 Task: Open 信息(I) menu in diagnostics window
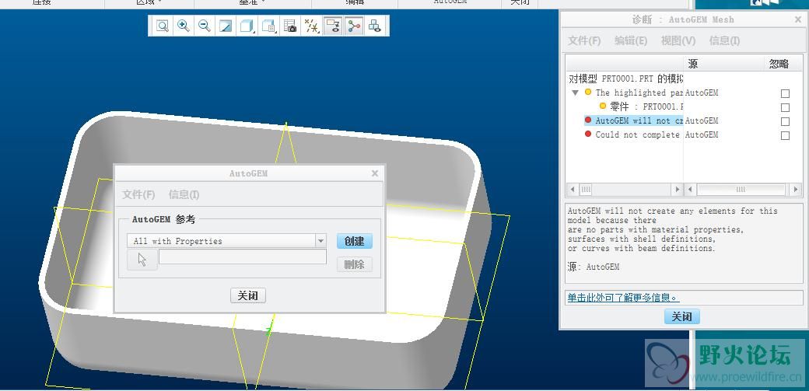(724, 40)
